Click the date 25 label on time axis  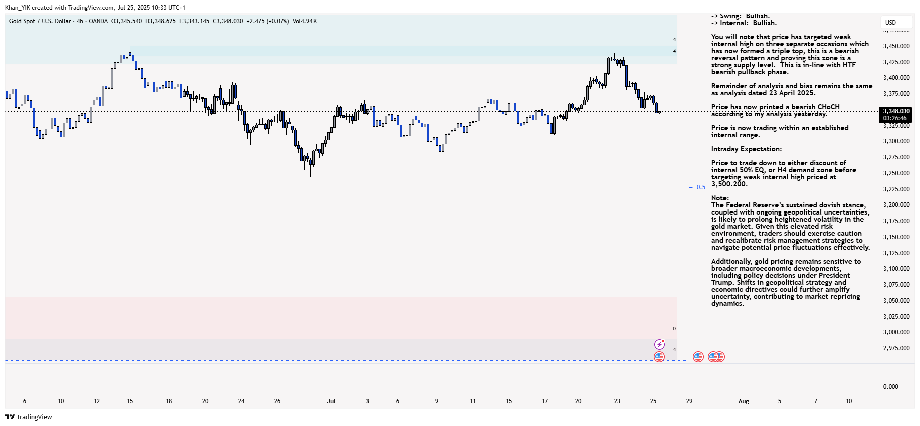point(653,401)
